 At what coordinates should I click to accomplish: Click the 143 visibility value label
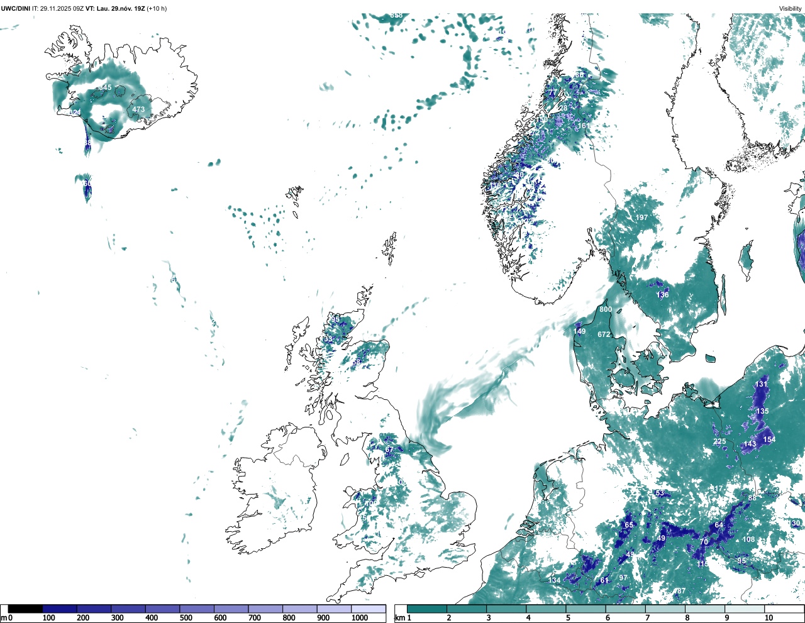[x=750, y=444]
